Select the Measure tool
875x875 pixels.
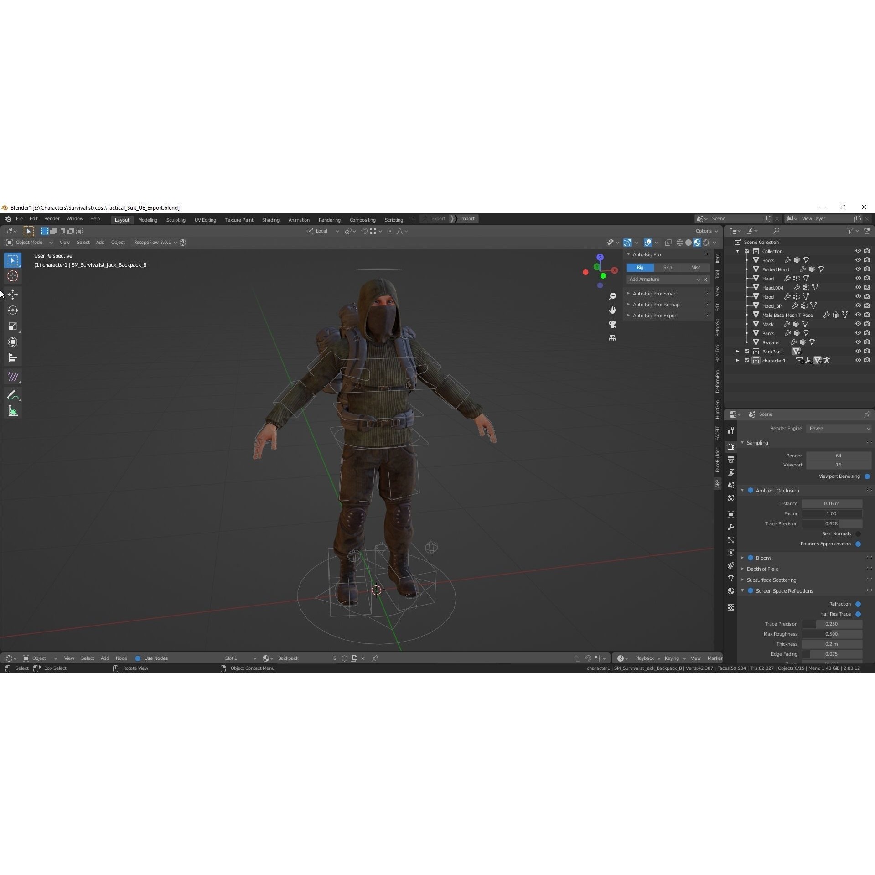point(13,411)
